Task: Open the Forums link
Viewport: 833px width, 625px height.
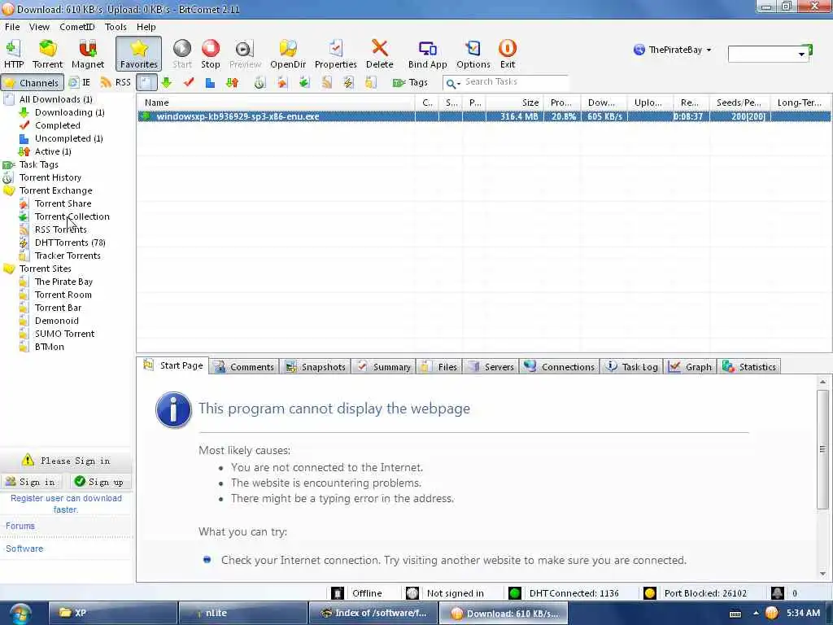Action: [20, 527]
